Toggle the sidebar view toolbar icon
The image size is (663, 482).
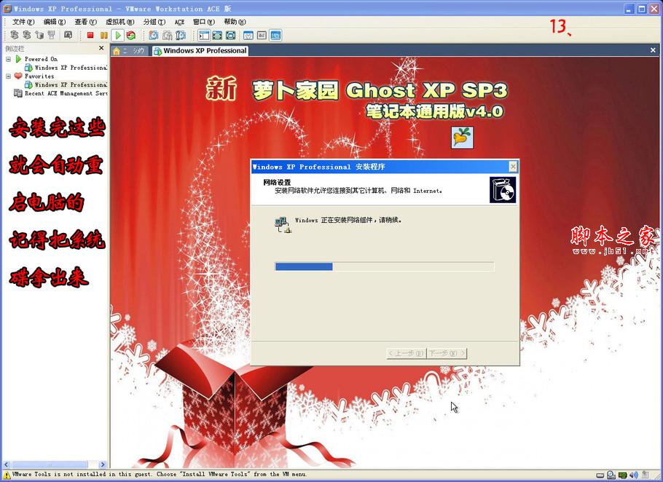[x=204, y=36]
